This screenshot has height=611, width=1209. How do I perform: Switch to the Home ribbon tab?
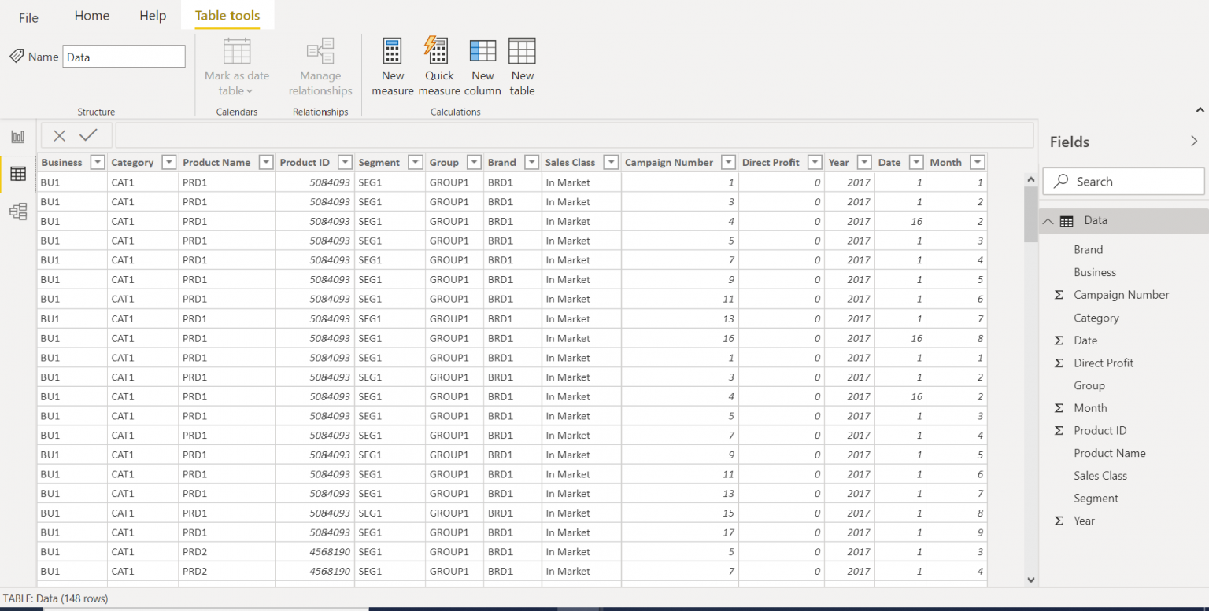pos(91,15)
